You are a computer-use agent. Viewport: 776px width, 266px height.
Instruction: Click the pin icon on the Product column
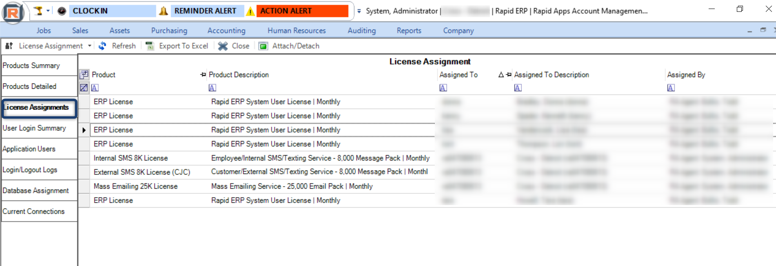[203, 74]
